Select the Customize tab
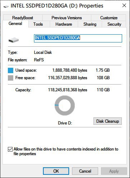The image size is (130, 178). pyautogui.click(x=109, y=18)
